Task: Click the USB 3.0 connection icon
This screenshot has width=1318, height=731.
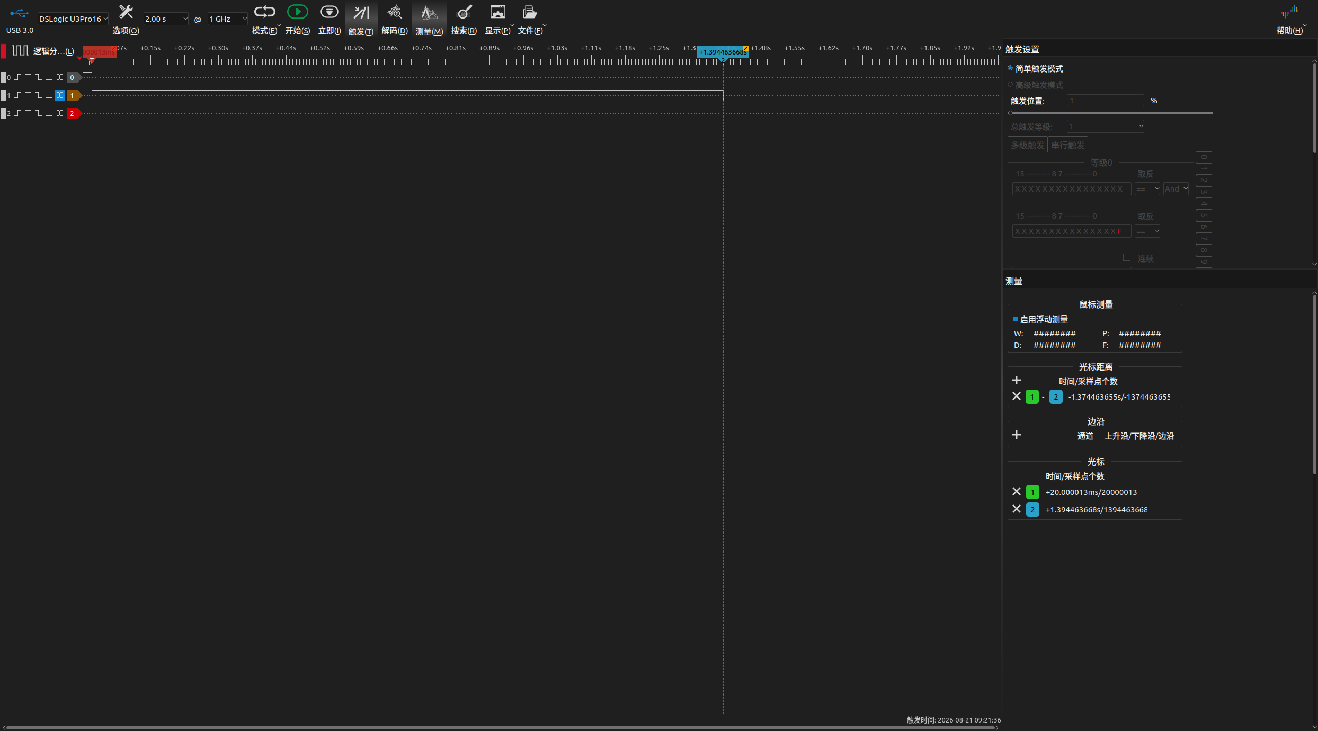Action: point(19,13)
